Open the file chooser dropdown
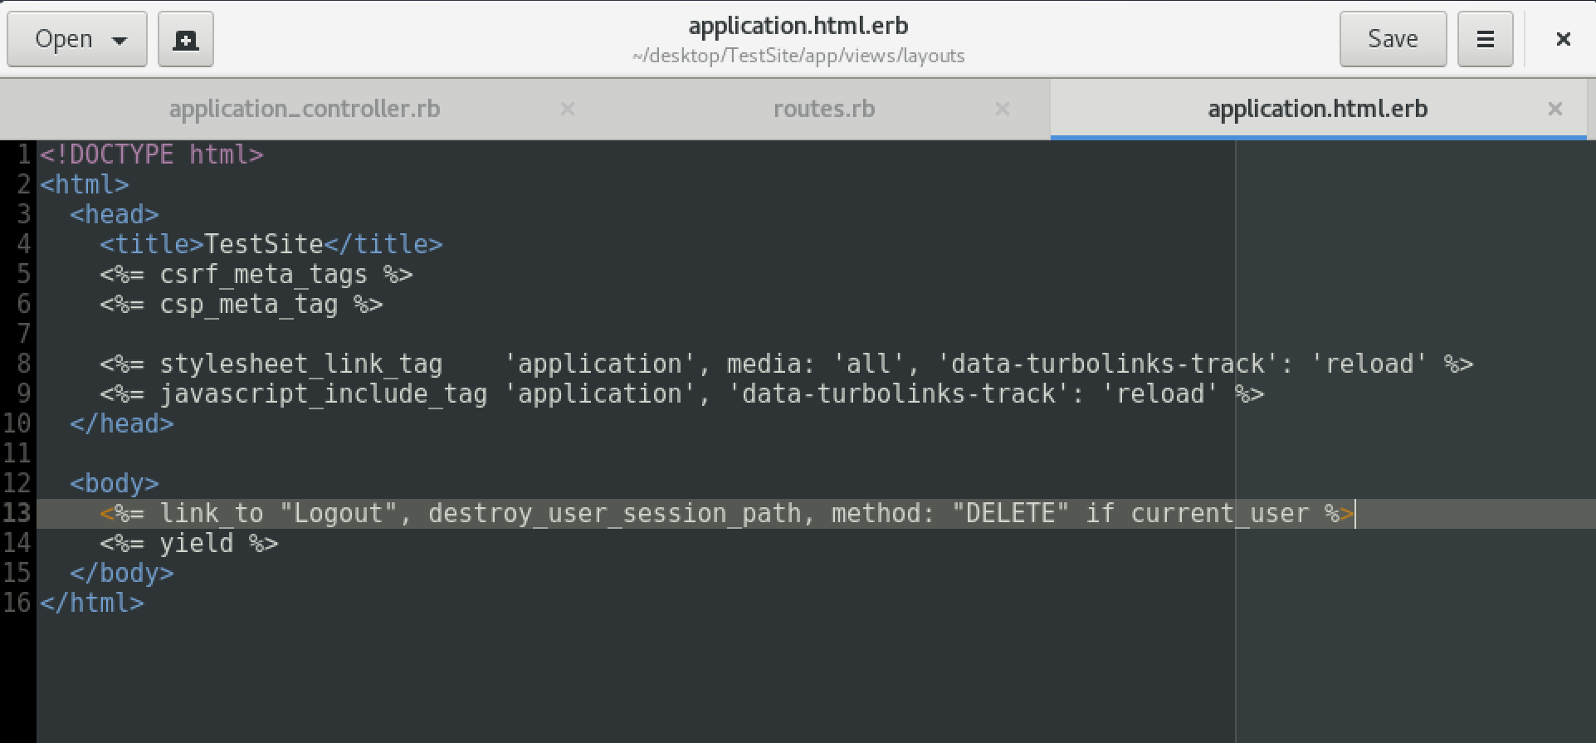This screenshot has width=1596, height=743. (77, 39)
